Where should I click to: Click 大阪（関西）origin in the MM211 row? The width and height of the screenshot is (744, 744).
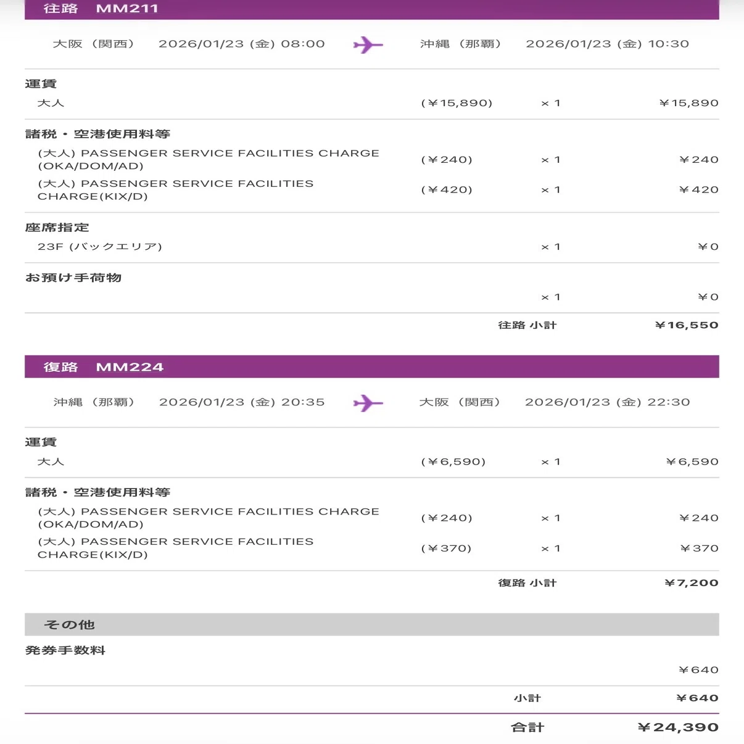pos(93,44)
